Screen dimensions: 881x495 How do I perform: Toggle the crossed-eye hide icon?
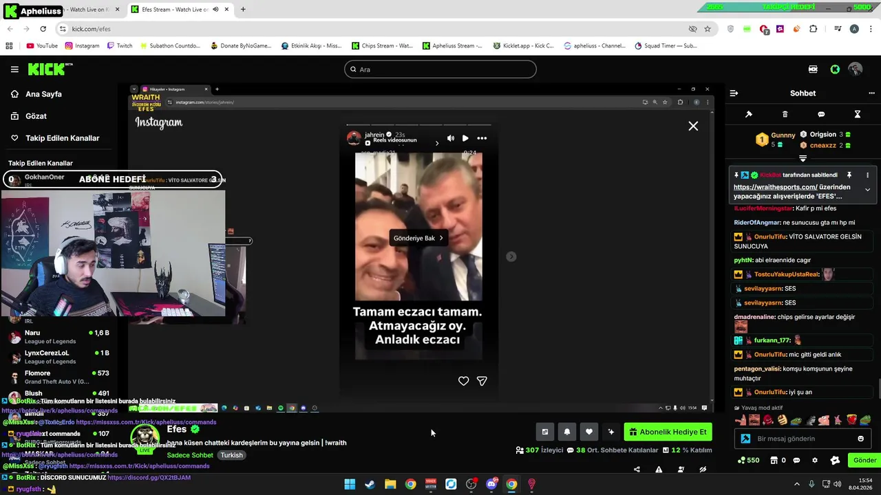pyautogui.click(x=703, y=470)
